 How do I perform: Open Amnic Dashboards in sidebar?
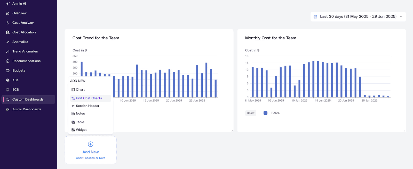click(x=27, y=109)
